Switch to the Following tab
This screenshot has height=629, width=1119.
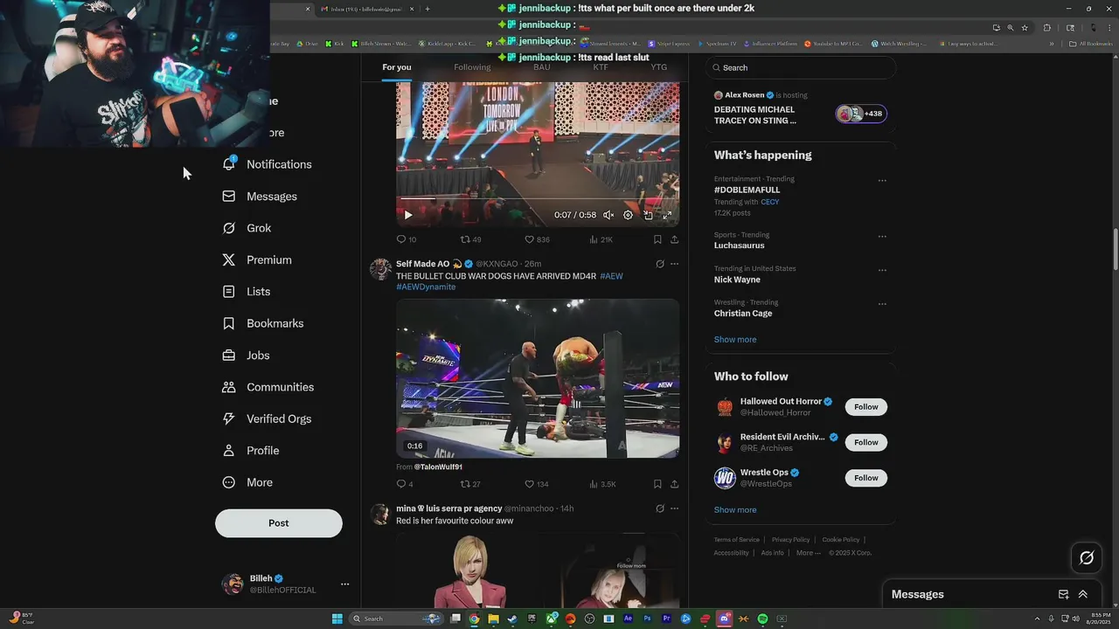[472, 67]
